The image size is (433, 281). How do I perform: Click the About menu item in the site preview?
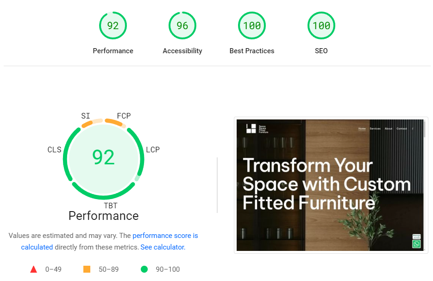pyautogui.click(x=388, y=129)
